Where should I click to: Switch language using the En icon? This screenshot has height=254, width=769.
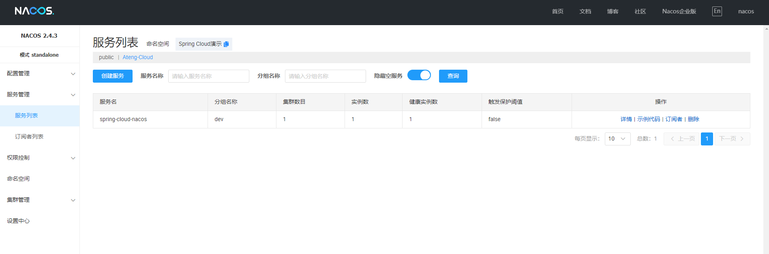(x=717, y=11)
